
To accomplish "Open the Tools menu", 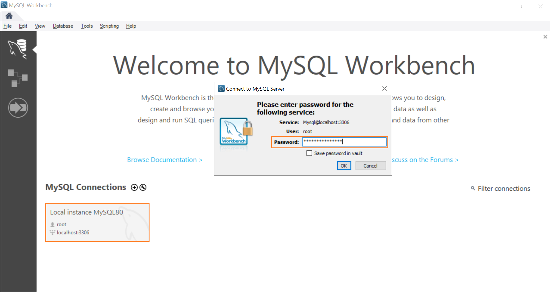I will pos(87,26).
